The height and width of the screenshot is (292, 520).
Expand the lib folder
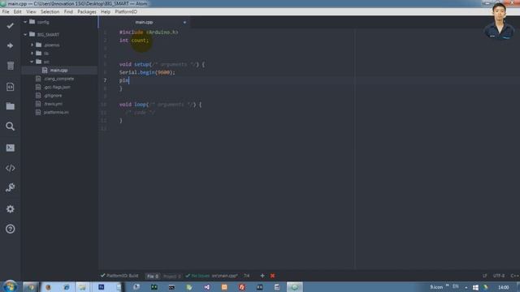coord(32,53)
